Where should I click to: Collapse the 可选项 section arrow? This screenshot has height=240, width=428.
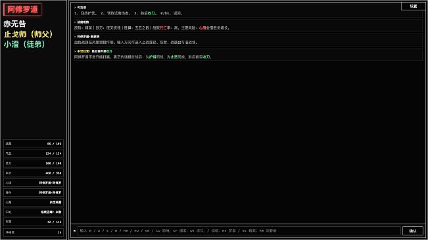coord(75,8)
